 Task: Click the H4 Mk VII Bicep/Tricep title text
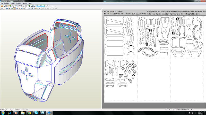coord(113,11)
